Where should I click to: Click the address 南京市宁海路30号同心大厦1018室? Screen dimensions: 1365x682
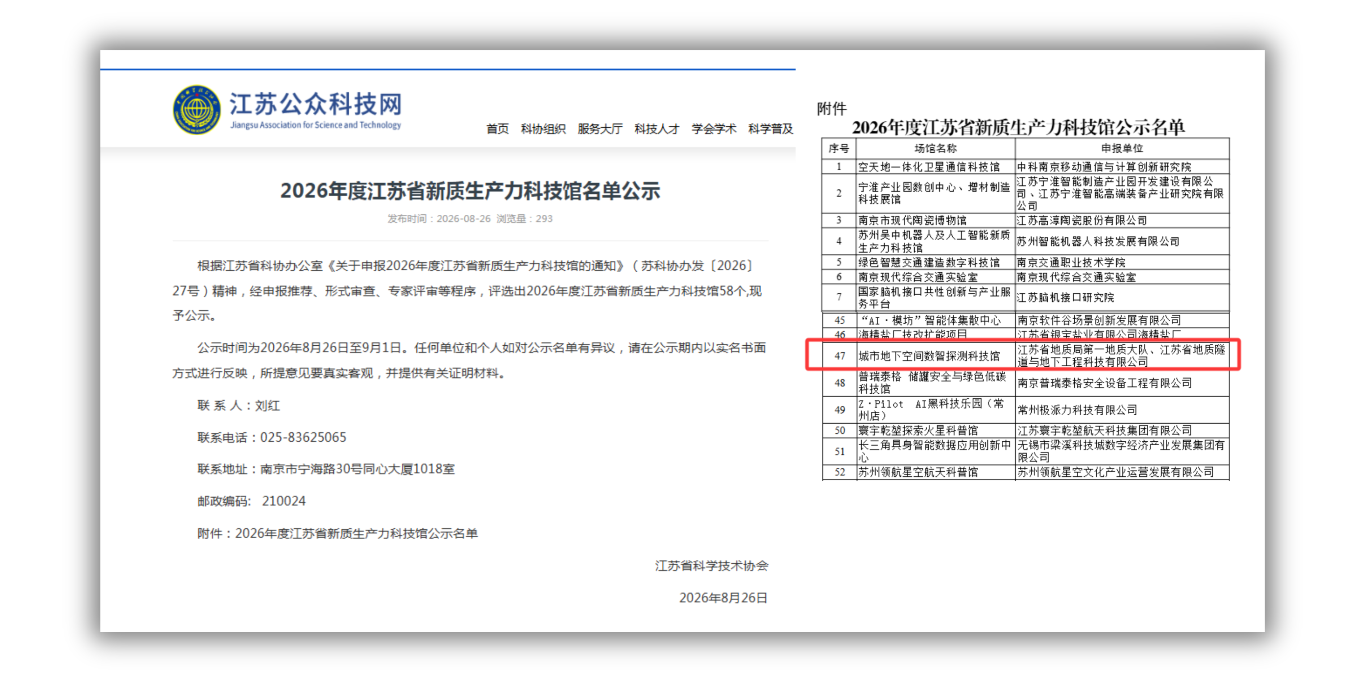pyautogui.click(x=357, y=469)
